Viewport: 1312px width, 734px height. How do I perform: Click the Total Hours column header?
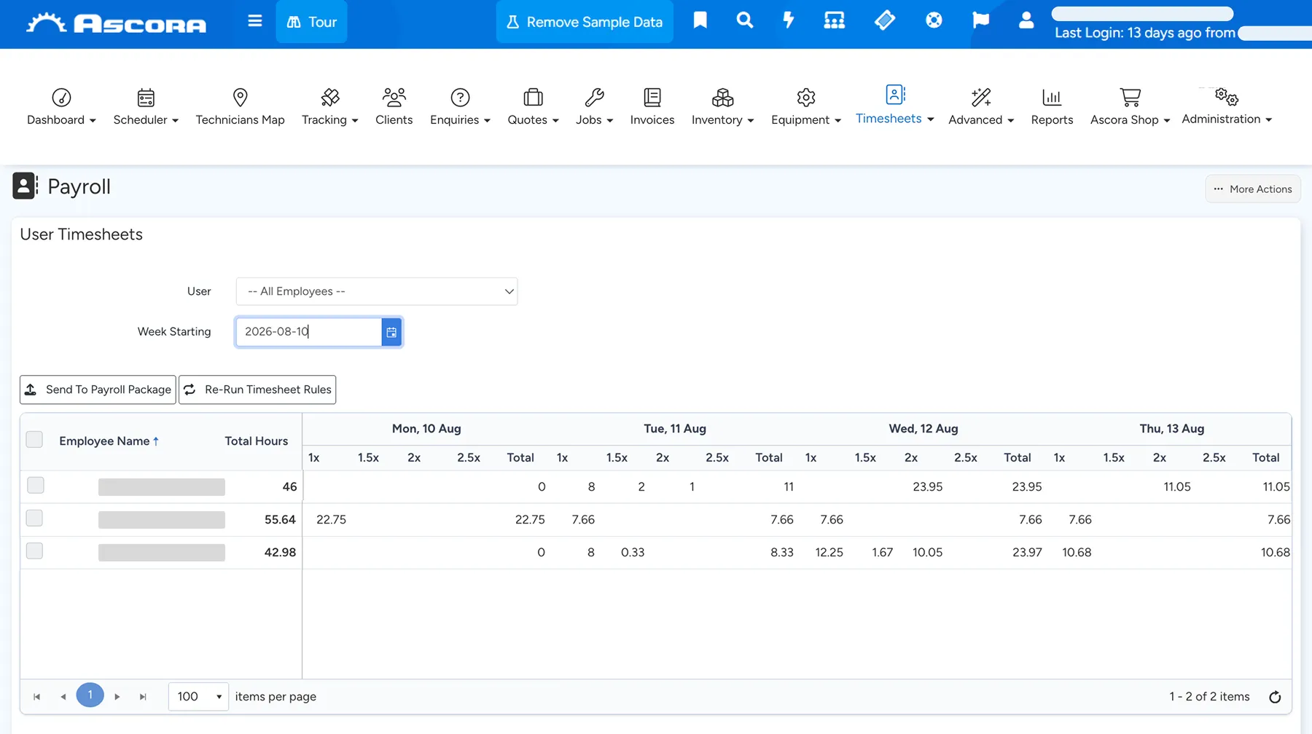[256, 441]
